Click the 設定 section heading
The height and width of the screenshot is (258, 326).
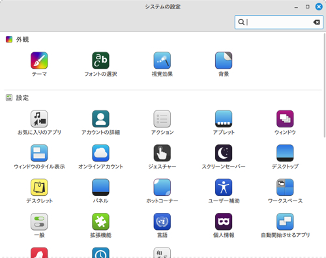point(22,98)
